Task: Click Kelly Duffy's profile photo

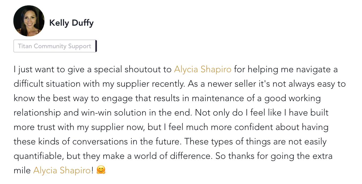Action: pos(29,21)
